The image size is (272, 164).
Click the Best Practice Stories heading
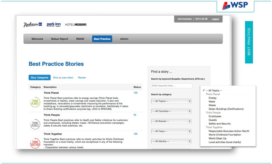tap(56, 64)
